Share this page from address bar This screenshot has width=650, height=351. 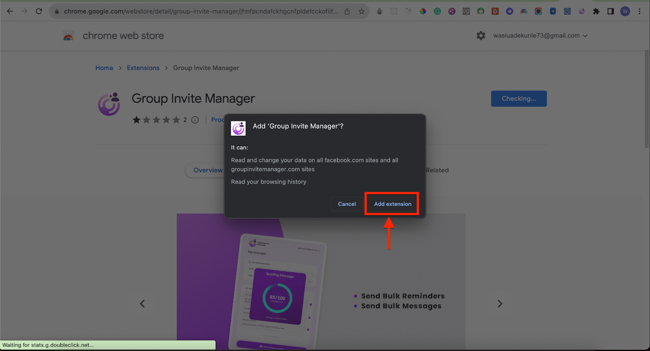click(x=347, y=11)
